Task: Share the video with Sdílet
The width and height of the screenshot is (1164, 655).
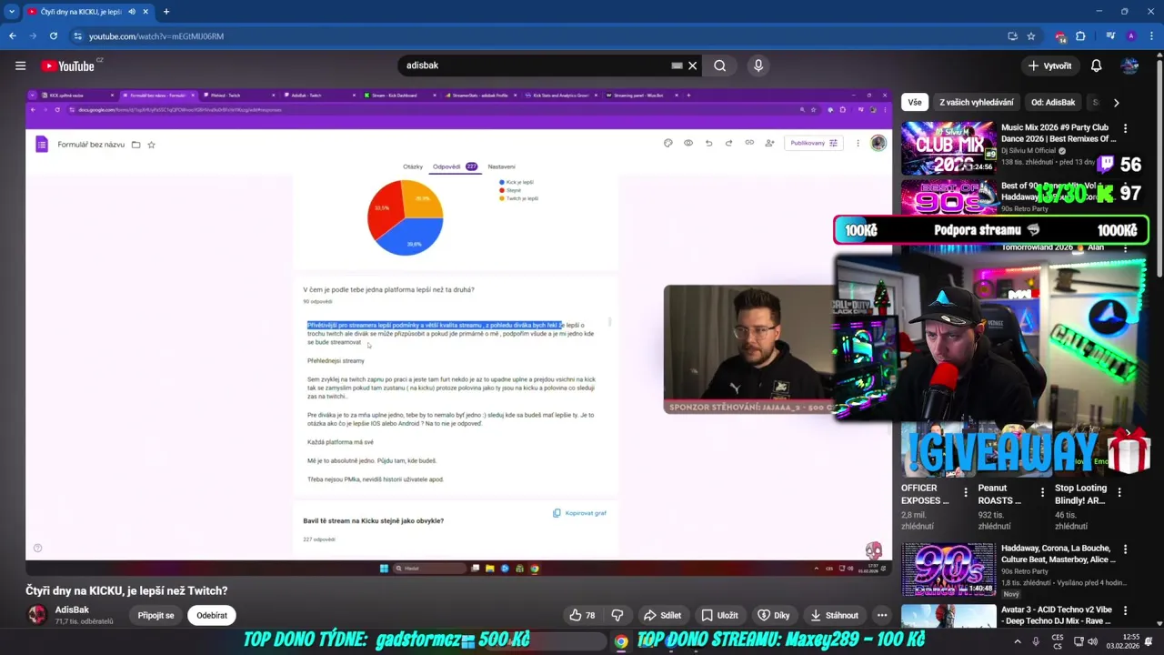Action: point(662,615)
